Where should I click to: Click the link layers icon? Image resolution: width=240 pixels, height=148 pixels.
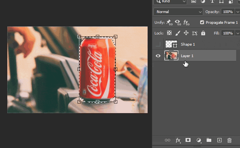tap(168, 140)
